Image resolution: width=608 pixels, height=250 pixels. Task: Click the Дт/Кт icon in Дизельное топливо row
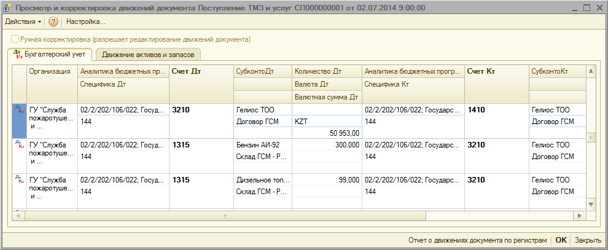(20, 179)
